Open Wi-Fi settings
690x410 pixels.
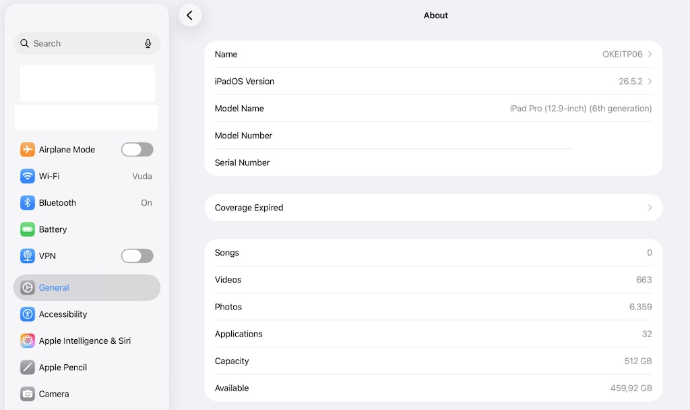pyautogui.click(x=87, y=176)
